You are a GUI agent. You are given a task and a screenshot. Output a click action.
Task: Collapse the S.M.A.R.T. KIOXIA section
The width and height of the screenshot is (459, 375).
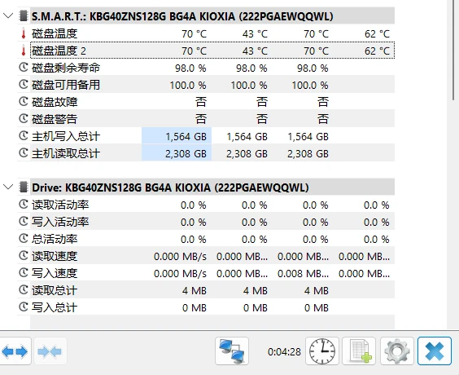tap(8, 15)
